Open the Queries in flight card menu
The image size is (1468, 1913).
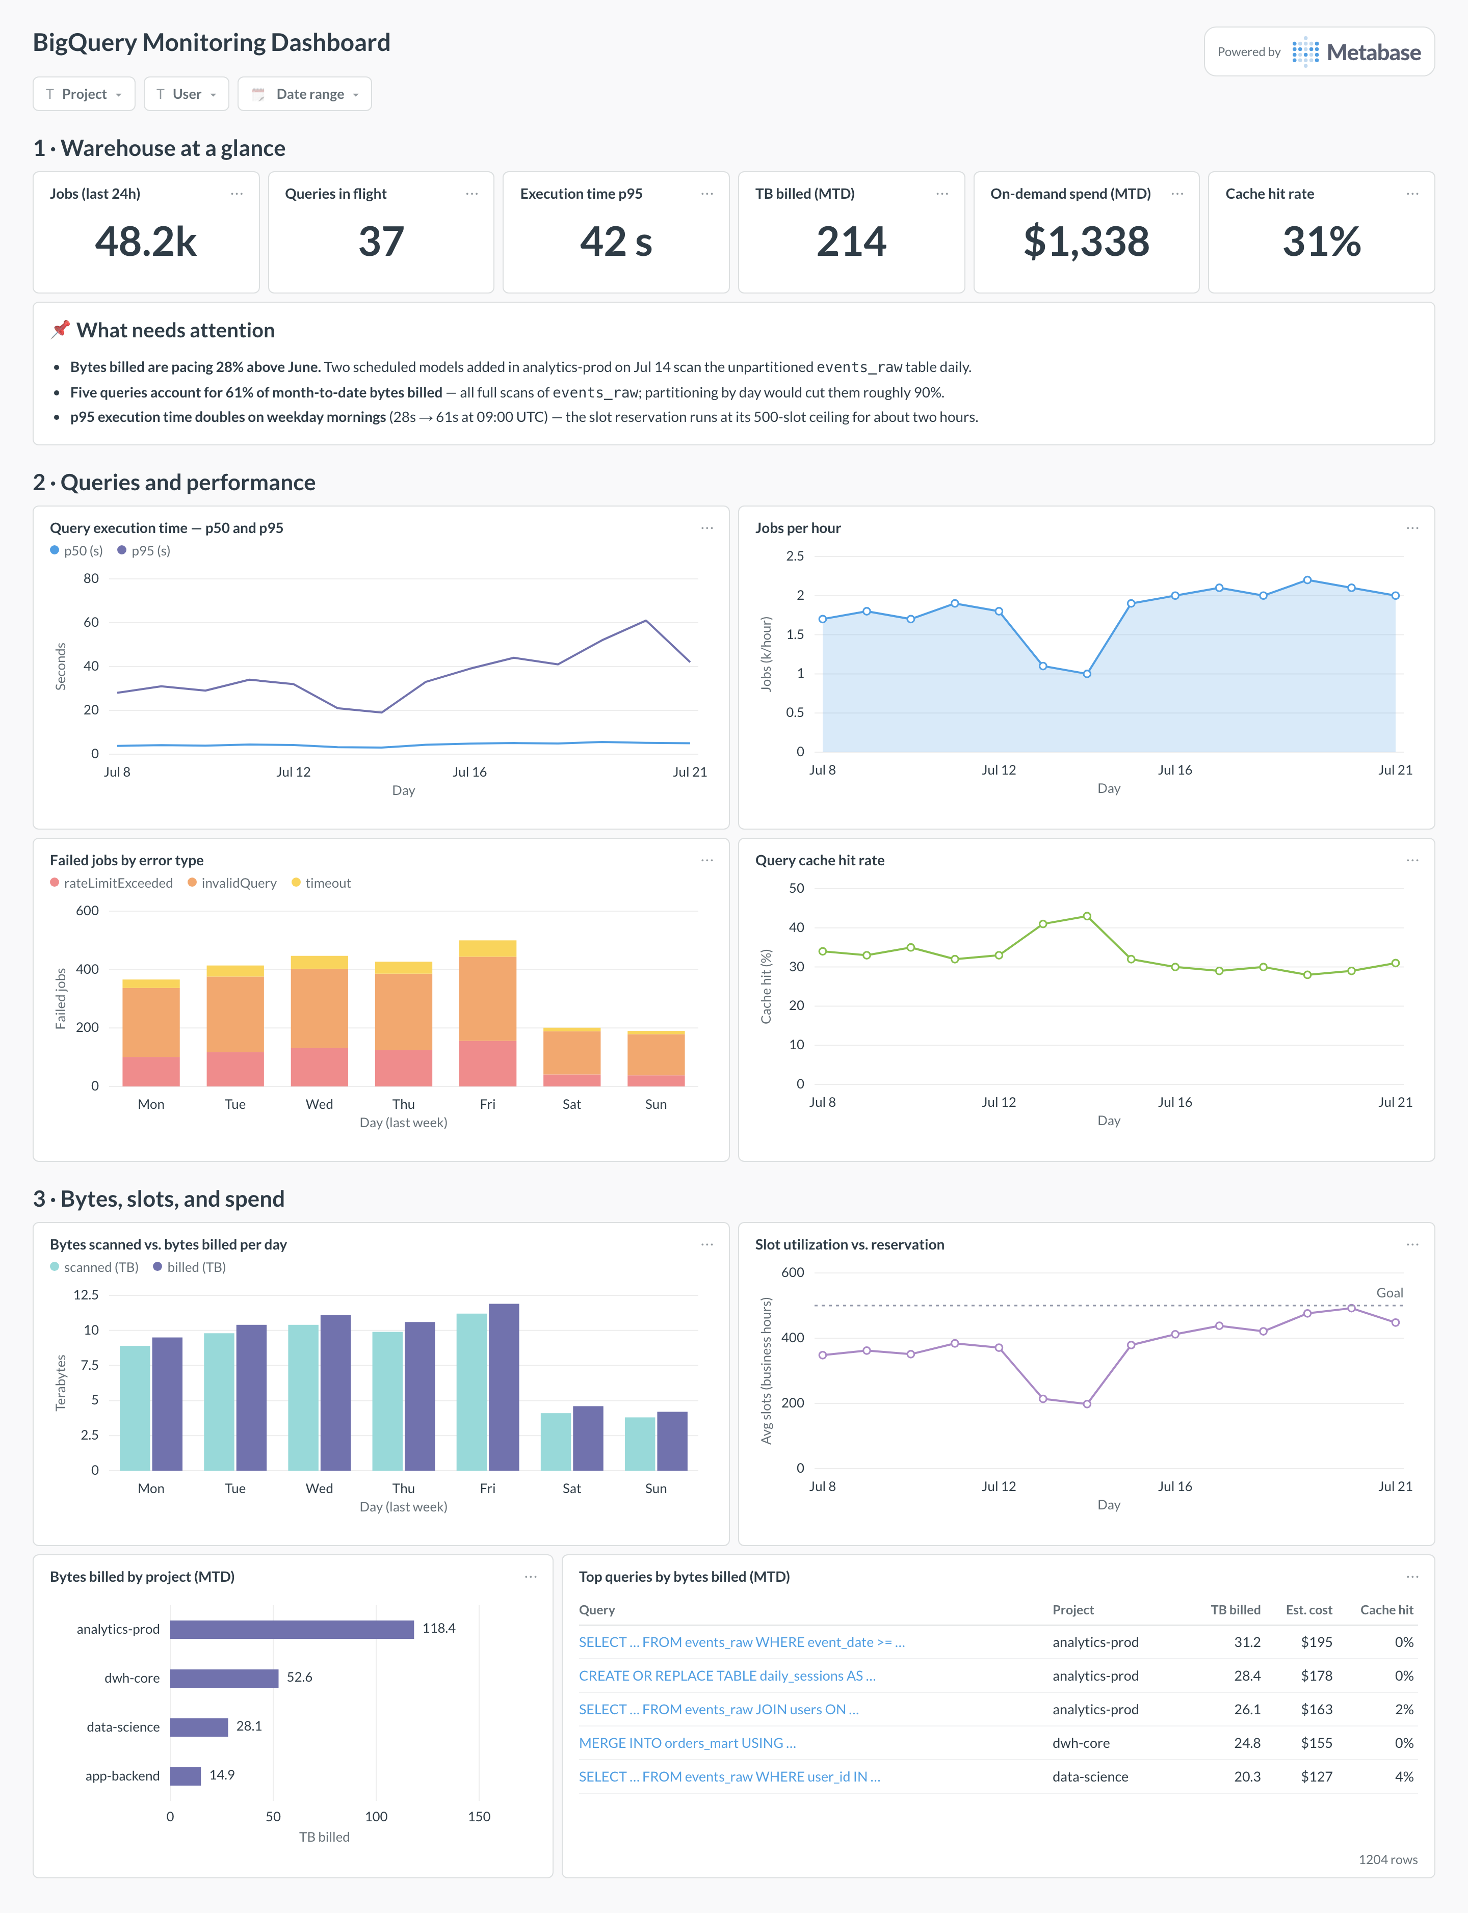coord(472,194)
